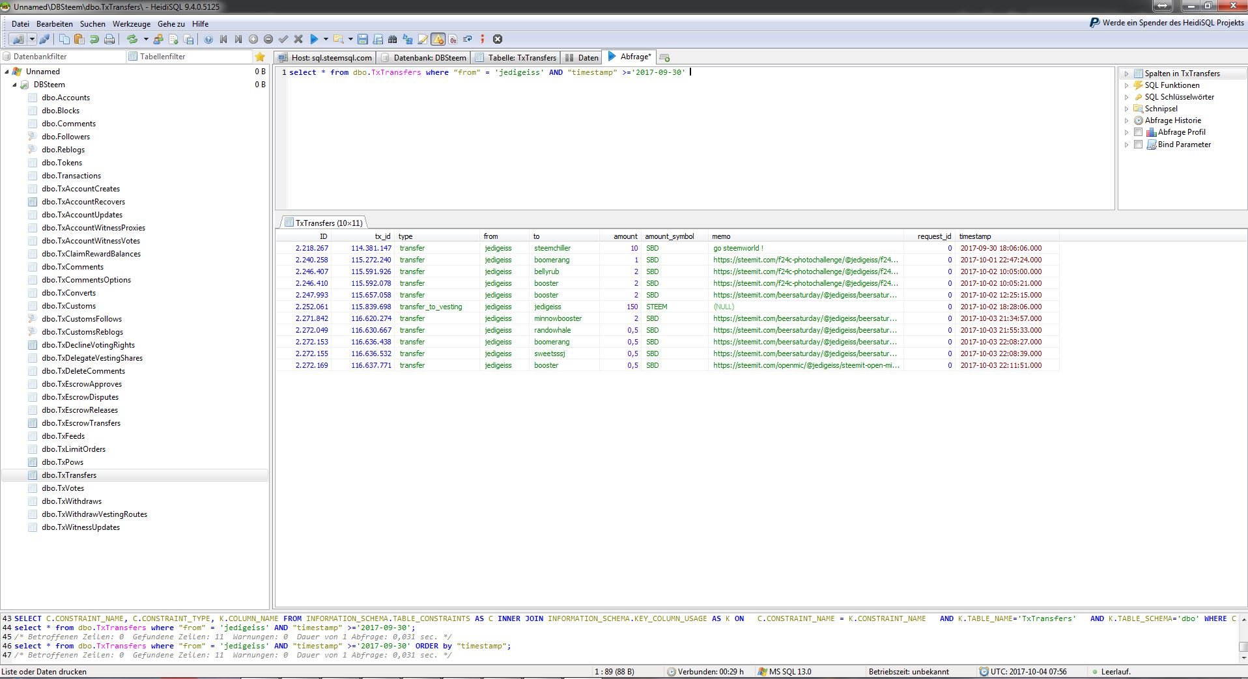
Task: Jump to first row icon
Action: point(223,39)
